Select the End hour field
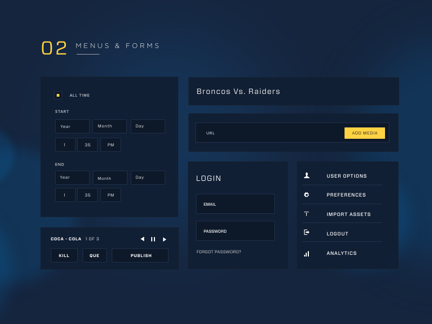This screenshot has width=432, height=324. tap(65, 195)
